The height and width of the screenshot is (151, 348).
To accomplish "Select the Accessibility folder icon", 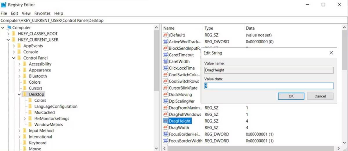I will 25,64.
